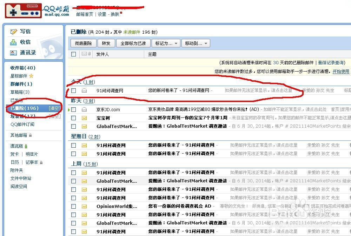Click the envelope icon of 京东JD.com mail

(x=84, y=110)
